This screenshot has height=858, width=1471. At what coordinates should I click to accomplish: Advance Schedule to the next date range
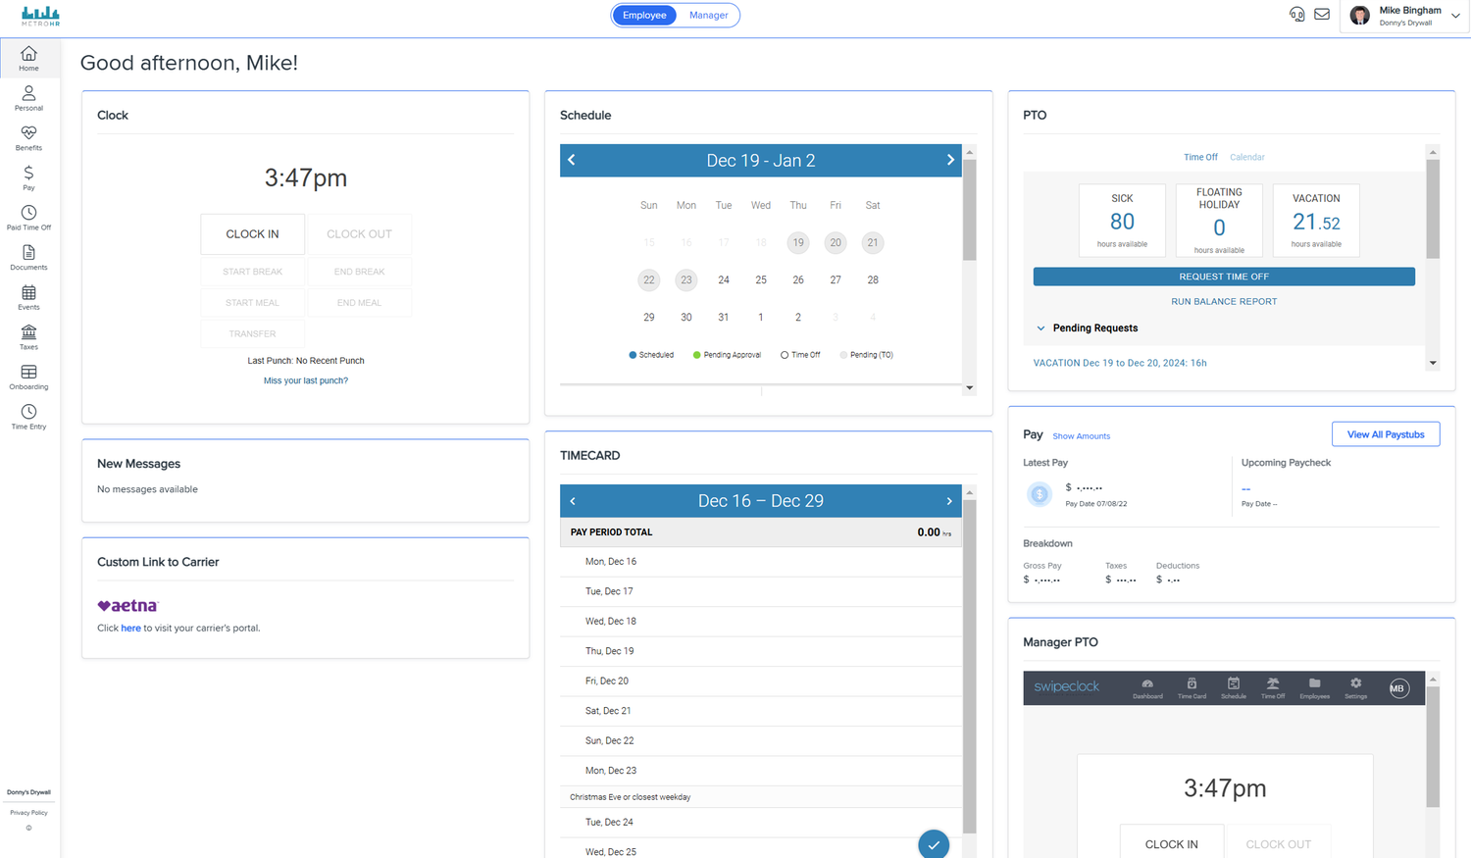[949, 159]
